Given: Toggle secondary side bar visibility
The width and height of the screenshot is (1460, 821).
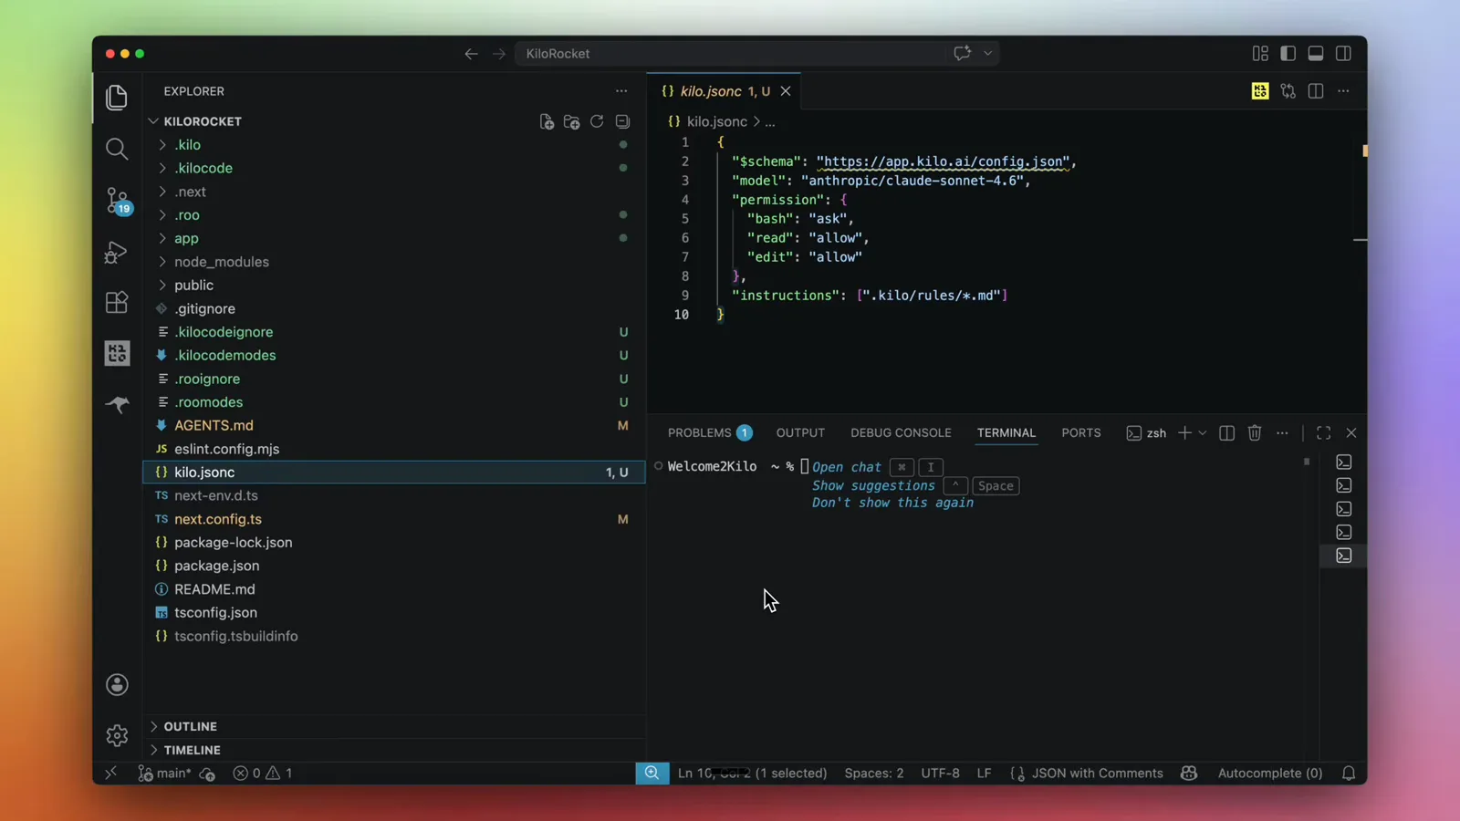Looking at the screenshot, I should (x=1343, y=54).
